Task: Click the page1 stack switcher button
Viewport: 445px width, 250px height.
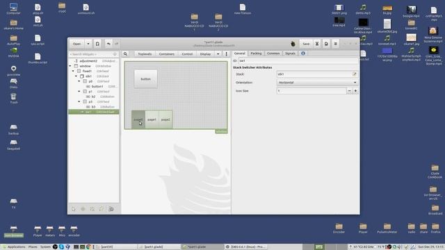Action: point(152,119)
